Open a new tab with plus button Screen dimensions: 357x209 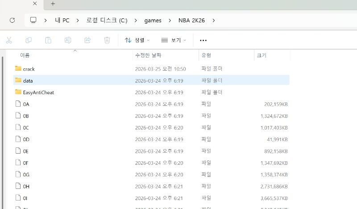point(53,4)
